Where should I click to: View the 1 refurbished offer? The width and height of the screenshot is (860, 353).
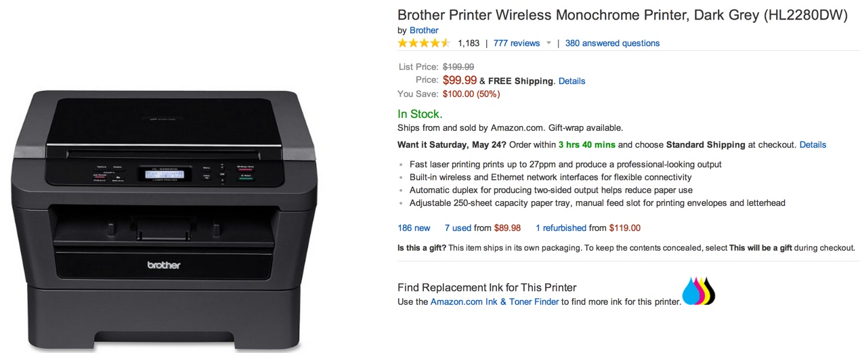pos(561,228)
